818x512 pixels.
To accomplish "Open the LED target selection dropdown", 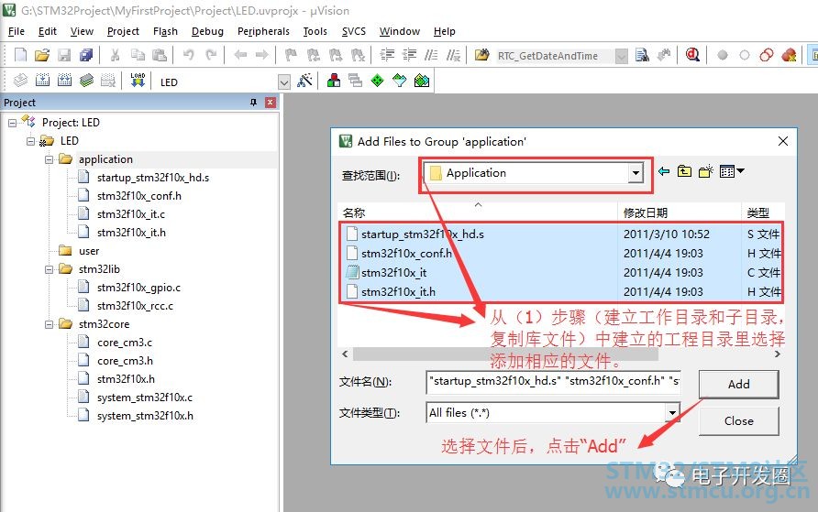I will click(x=283, y=82).
